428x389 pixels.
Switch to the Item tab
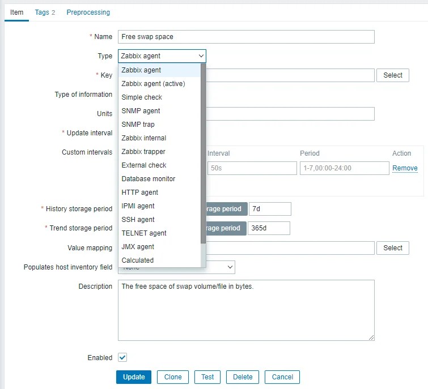(16, 12)
